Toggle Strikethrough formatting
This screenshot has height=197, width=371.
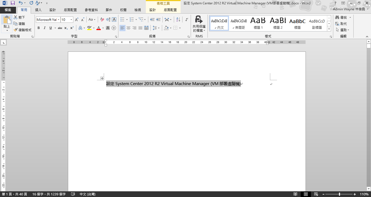pyautogui.click(x=60, y=28)
